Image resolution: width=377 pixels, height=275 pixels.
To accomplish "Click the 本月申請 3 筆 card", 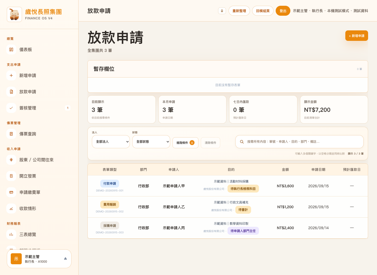I will click(192, 109).
